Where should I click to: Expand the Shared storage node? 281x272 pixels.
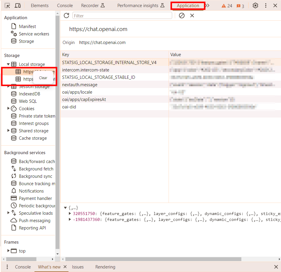pyautogui.click(x=8, y=131)
